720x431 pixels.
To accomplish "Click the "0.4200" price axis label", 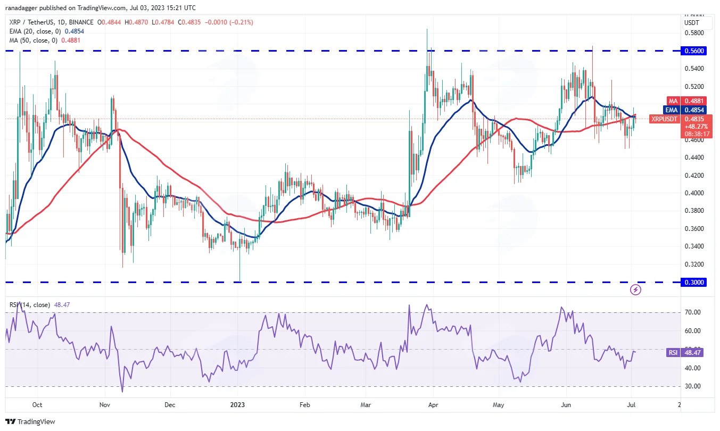I will pyautogui.click(x=693, y=175).
